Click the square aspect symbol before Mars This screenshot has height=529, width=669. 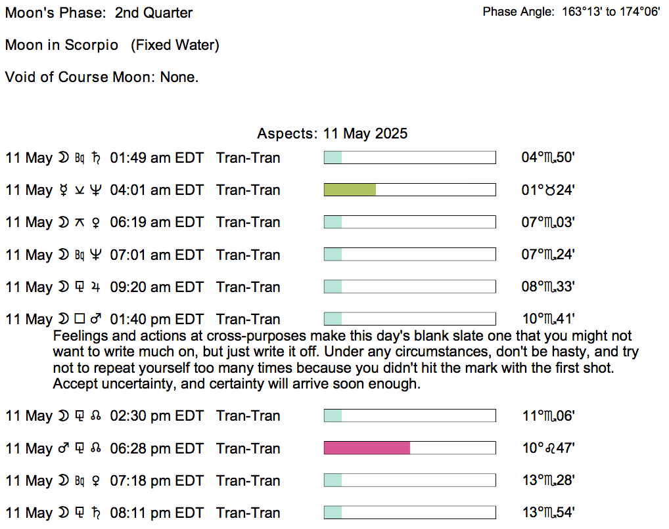pos(80,320)
